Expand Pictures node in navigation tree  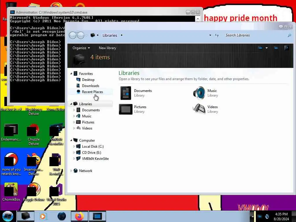tap(74, 122)
